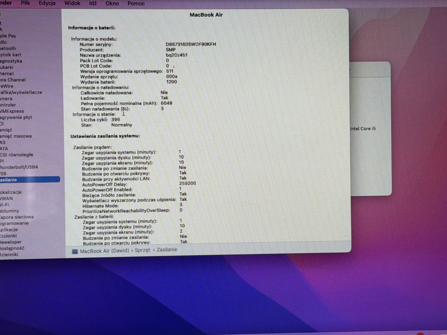Open the Edycja menu
Viewport: 447px width, 335px height.
click(x=47, y=3)
